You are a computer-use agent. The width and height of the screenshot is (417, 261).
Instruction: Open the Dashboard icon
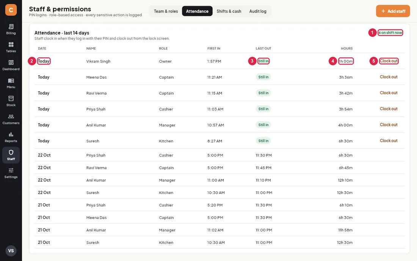11,63
